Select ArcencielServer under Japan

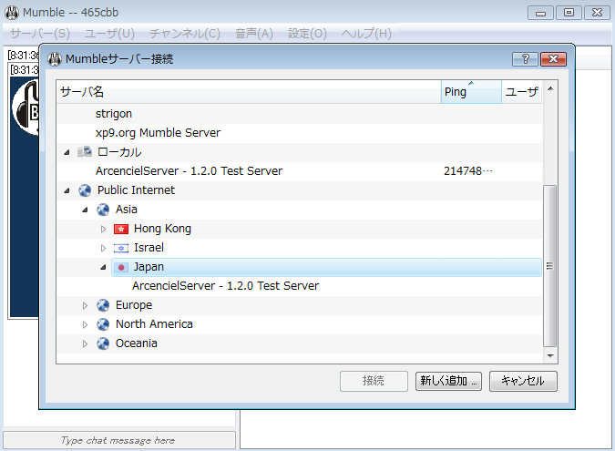pos(226,286)
